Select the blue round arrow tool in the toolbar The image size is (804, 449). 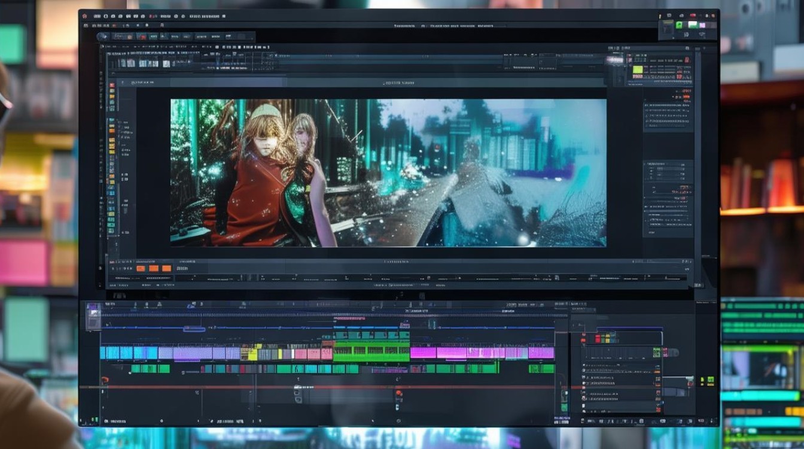(103, 36)
